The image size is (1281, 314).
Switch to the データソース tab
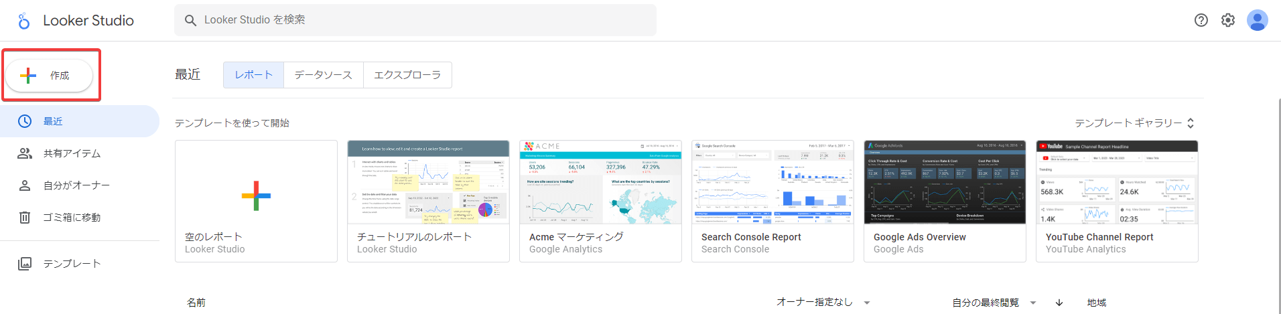[x=323, y=75]
